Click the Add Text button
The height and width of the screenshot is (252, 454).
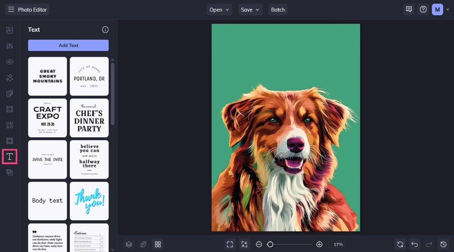click(68, 46)
